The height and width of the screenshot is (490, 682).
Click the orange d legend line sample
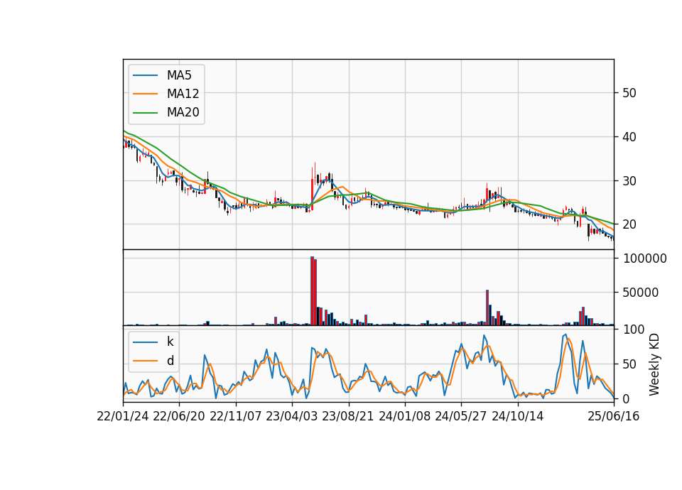pos(145,361)
